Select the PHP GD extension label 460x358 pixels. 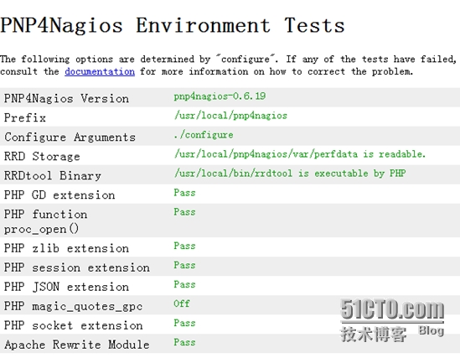click(59, 195)
